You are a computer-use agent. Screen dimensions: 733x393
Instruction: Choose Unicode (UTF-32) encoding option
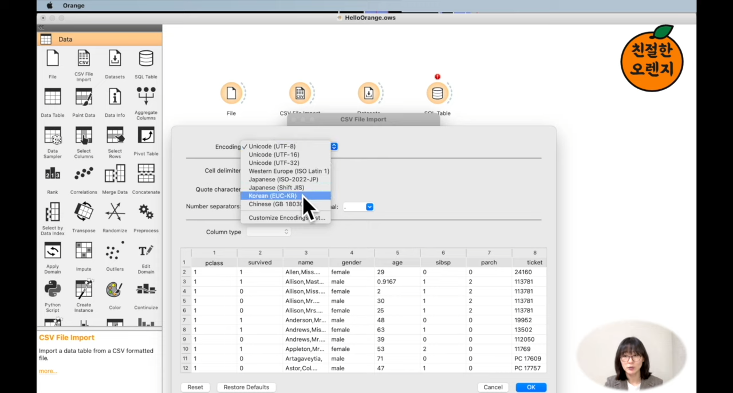286,163
